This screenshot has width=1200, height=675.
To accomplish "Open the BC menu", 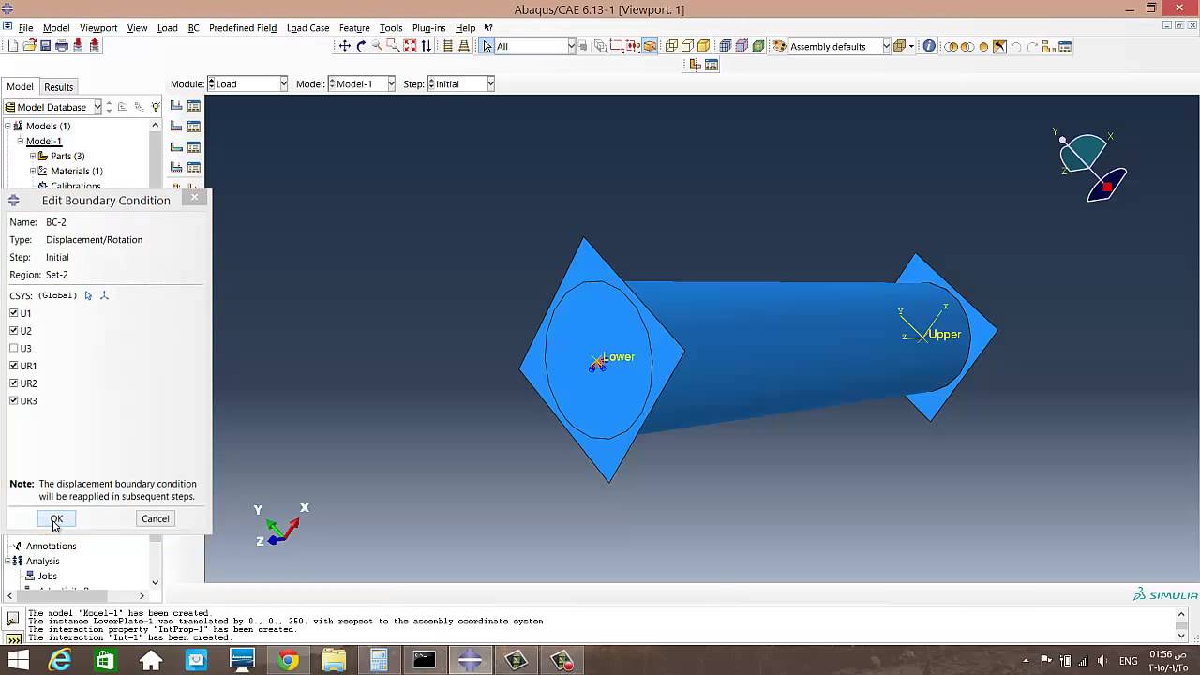I will tap(193, 28).
